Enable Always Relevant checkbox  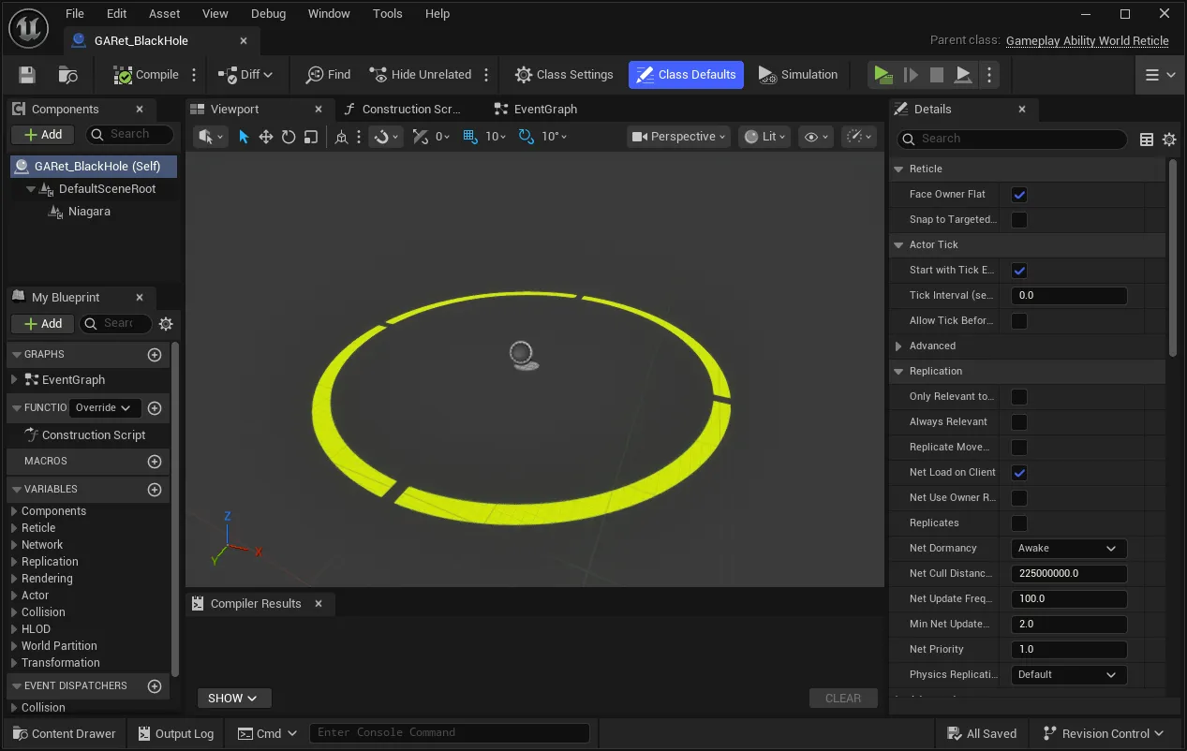tap(1019, 422)
